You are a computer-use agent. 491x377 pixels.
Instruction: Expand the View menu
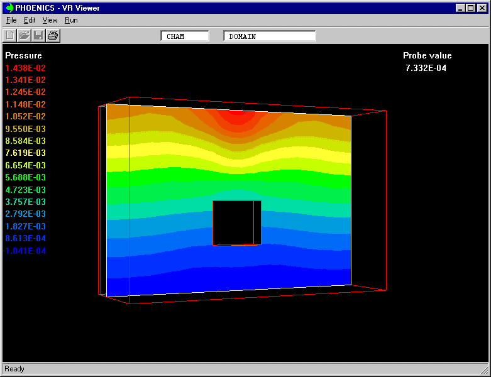[x=50, y=20]
